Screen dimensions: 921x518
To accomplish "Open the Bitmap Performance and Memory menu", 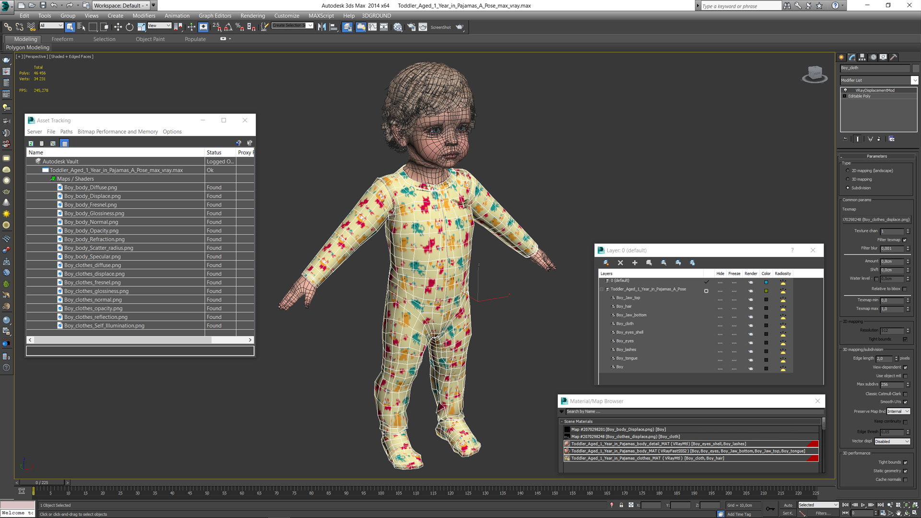I will click(x=117, y=131).
